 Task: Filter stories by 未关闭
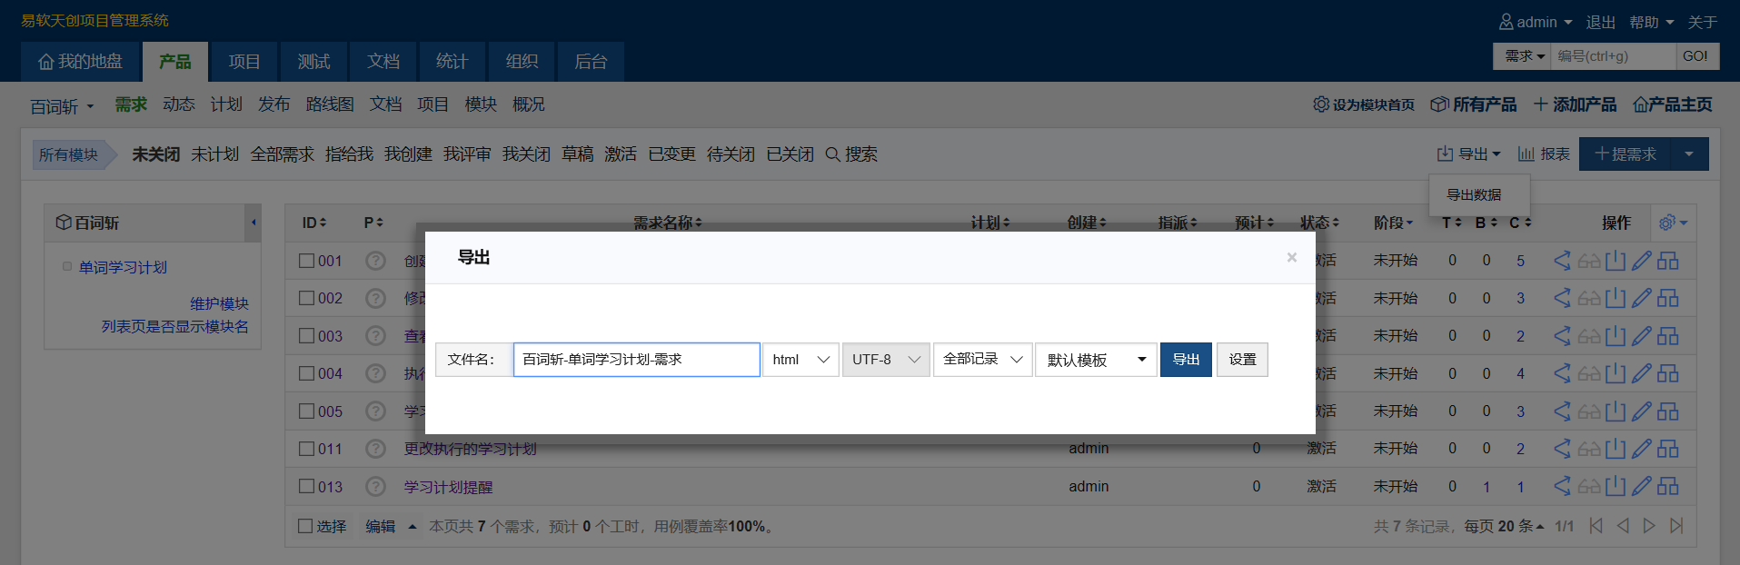[156, 154]
